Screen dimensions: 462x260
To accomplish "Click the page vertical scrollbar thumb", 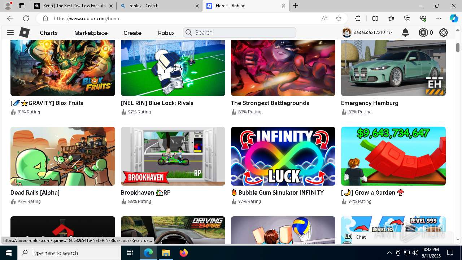I will pyautogui.click(x=458, y=47).
